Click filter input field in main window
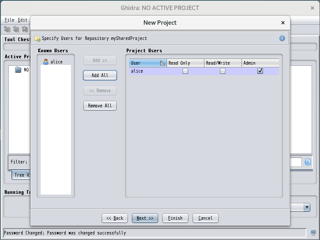This screenshot has height=240, width=320. click(x=296, y=162)
